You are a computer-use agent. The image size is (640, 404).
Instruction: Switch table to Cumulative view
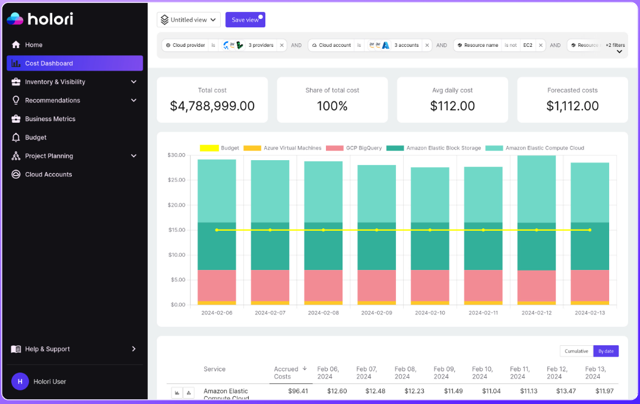[576, 351]
